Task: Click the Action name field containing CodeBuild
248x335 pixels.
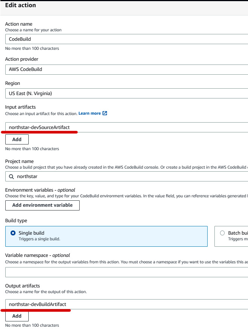Action: point(126,39)
